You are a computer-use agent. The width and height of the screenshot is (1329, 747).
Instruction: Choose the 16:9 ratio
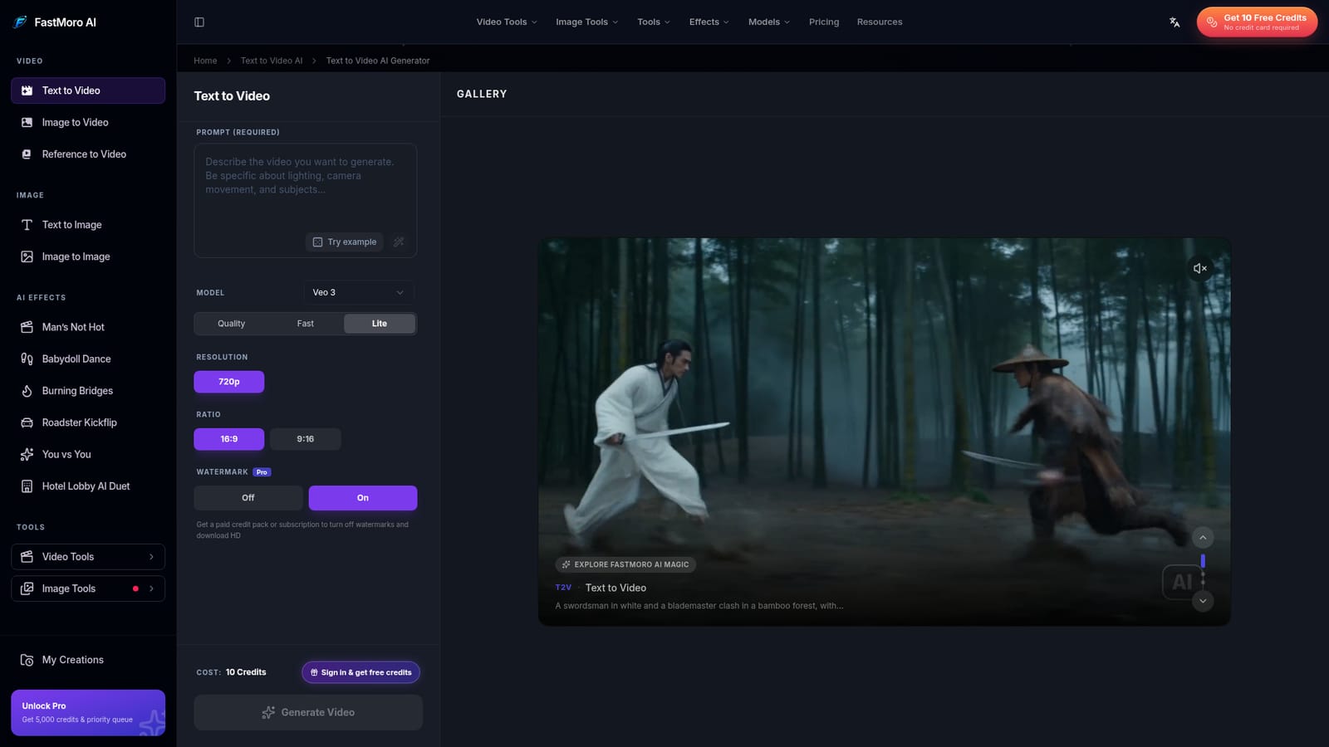click(229, 439)
